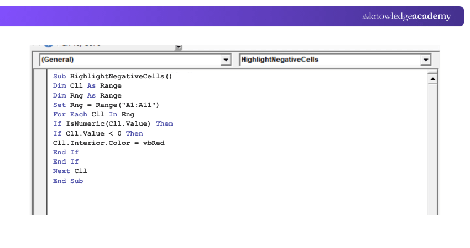Click the line 'Dim Rng As Range'
470x248 pixels.
[x=87, y=95]
